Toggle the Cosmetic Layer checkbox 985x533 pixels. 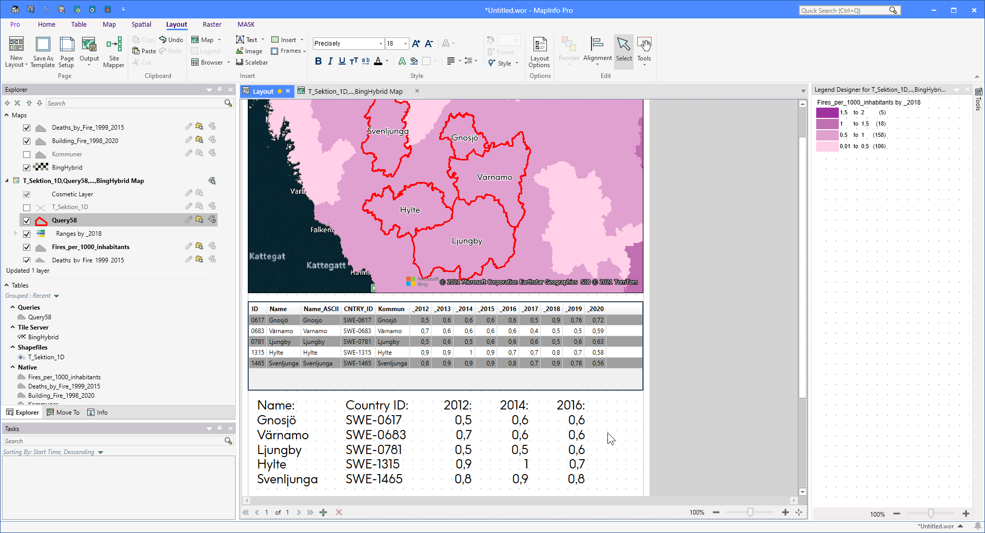click(27, 194)
